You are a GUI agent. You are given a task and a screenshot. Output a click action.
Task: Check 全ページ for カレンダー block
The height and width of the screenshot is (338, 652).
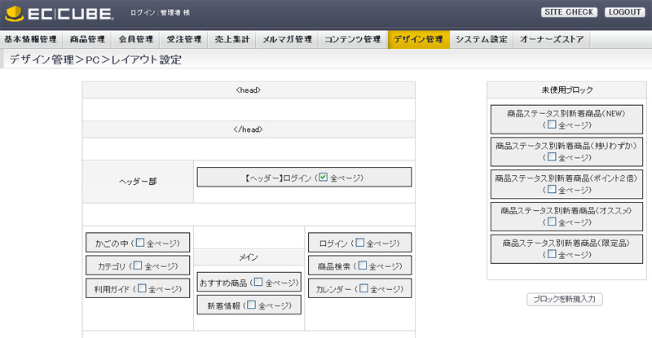click(363, 288)
